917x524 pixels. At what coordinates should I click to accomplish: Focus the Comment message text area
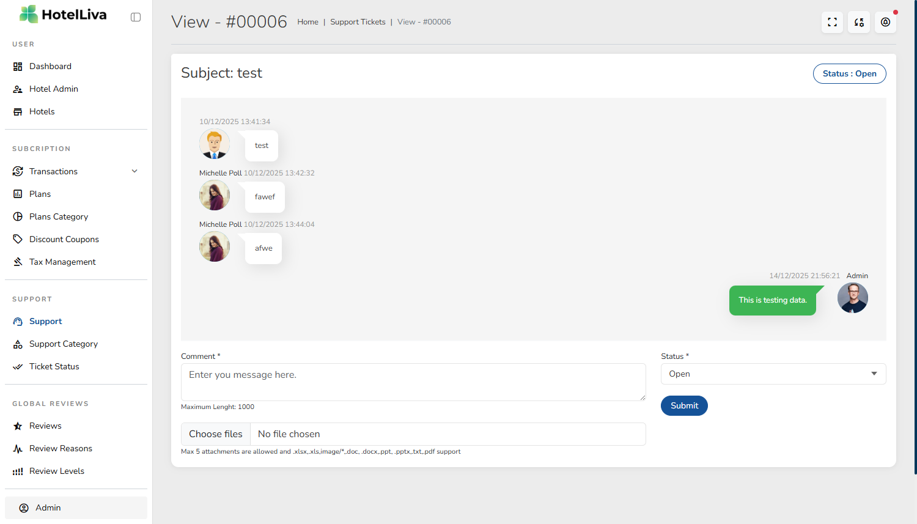tap(413, 382)
